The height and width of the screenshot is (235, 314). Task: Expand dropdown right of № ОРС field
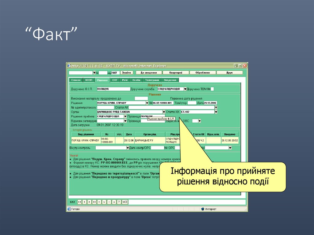point(230,148)
